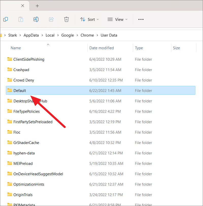Go to Google in breadcrumb path

coord(67,35)
